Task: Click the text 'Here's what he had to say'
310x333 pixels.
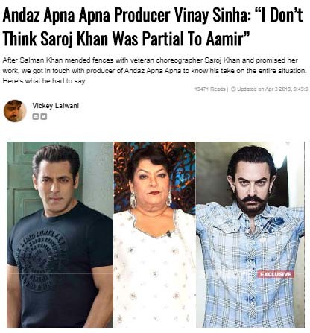Action: tap(44, 81)
